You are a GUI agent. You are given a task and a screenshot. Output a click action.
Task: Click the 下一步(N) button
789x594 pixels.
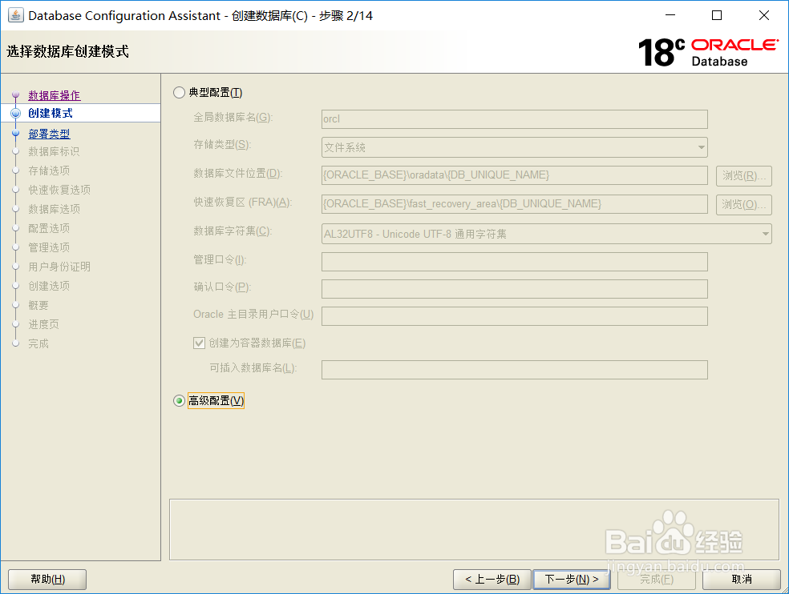[571, 579]
